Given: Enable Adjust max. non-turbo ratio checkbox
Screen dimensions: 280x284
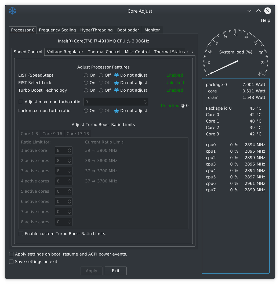Looking at the screenshot, I should (x=21, y=102).
